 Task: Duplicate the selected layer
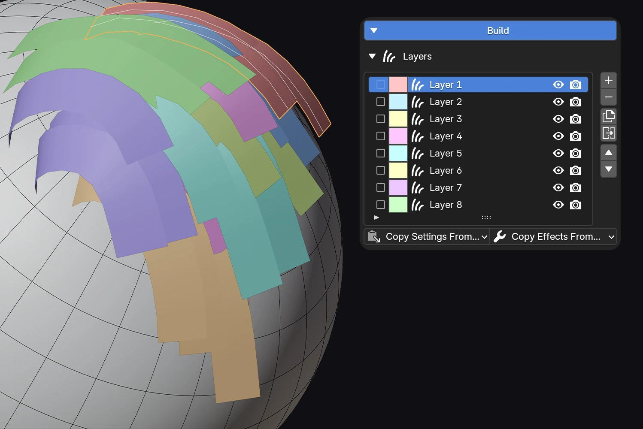[x=608, y=116]
